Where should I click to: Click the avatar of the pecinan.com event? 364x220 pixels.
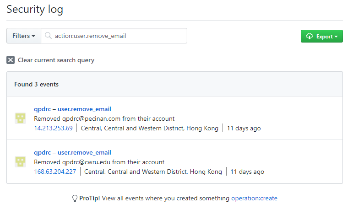(20, 118)
